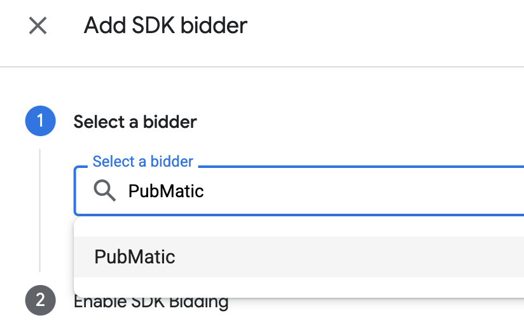The width and height of the screenshot is (524, 327).
Task: Focus the bidder search input field
Action: click(318, 191)
